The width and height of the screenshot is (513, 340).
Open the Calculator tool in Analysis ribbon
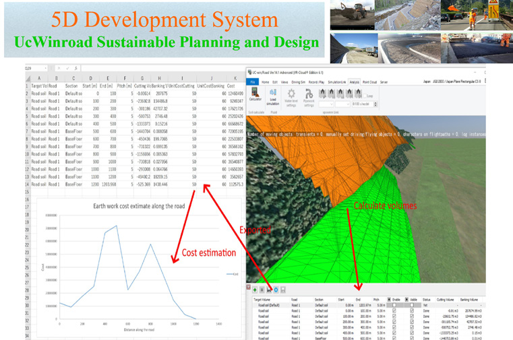point(255,93)
